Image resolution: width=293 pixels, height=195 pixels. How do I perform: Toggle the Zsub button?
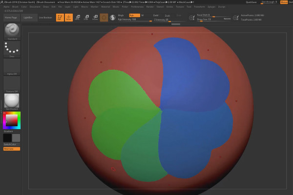pos(167,16)
